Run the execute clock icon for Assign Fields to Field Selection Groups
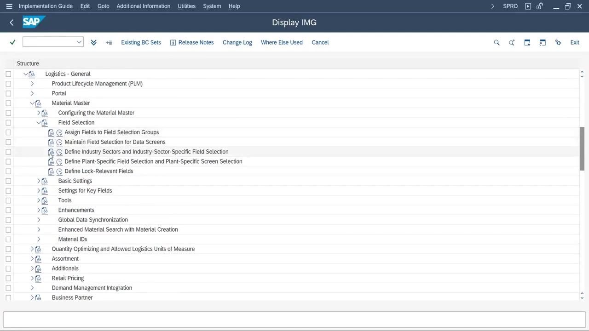The height and width of the screenshot is (331, 589). [59, 132]
